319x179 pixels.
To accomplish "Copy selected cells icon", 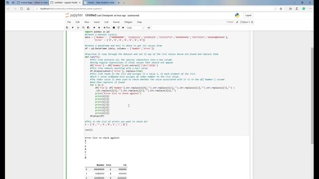I will pos(83,28).
